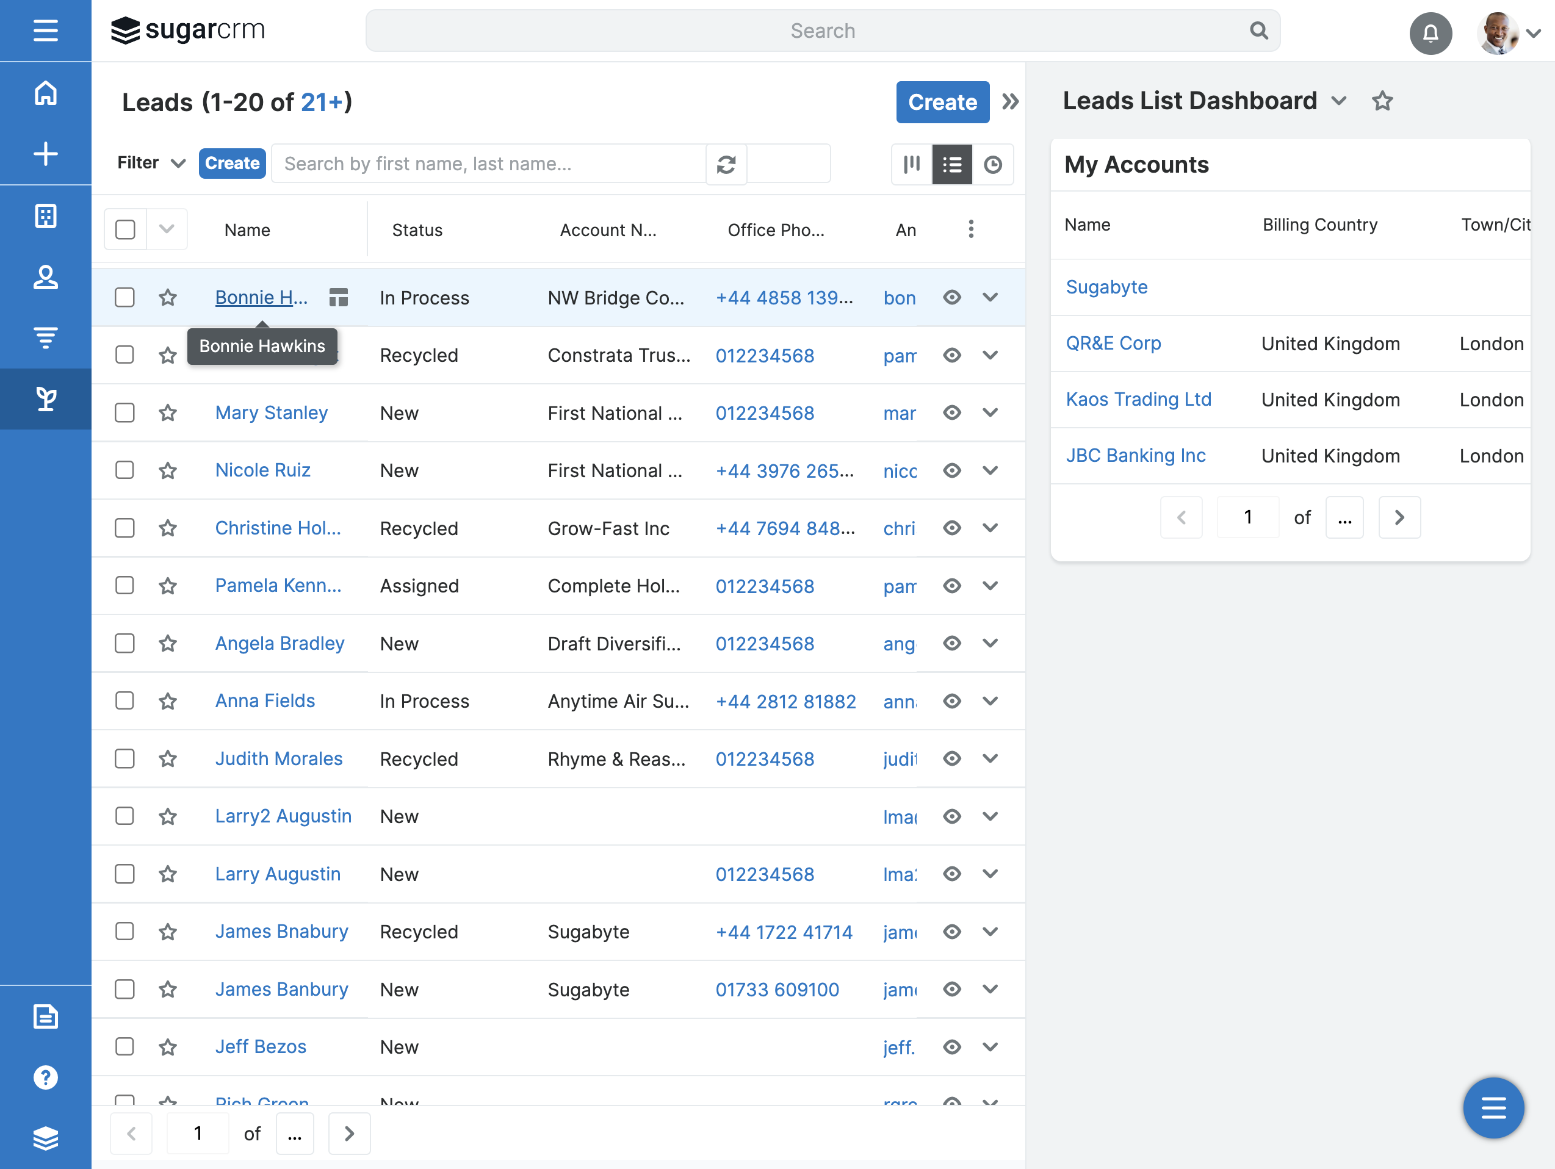The image size is (1555, 1169).
Task: Open activity stream clock view
Action: [x=992, y=165]
